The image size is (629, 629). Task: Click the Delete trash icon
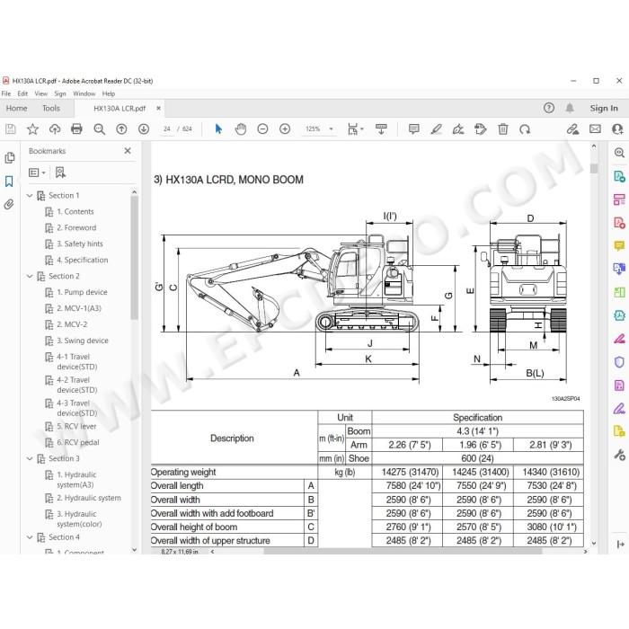502,128
